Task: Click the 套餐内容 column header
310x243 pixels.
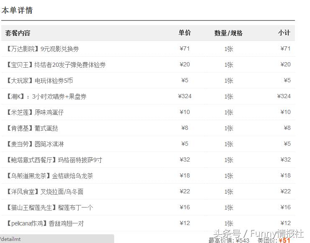Action: [18, 33]
